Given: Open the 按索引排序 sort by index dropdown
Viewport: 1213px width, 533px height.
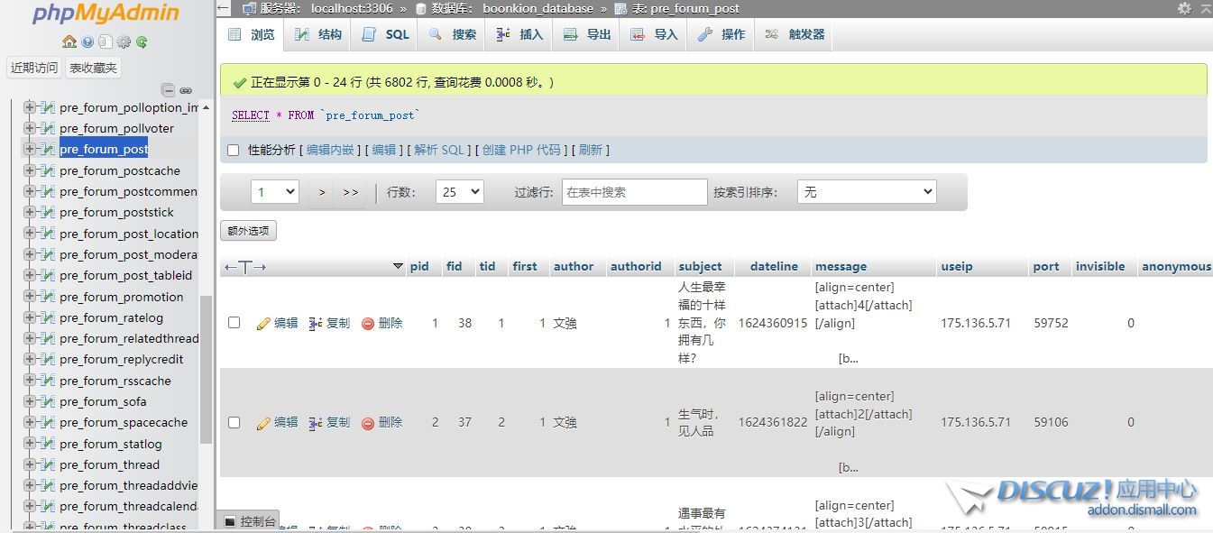Looking at the screenshot, I should coord(866,192).
